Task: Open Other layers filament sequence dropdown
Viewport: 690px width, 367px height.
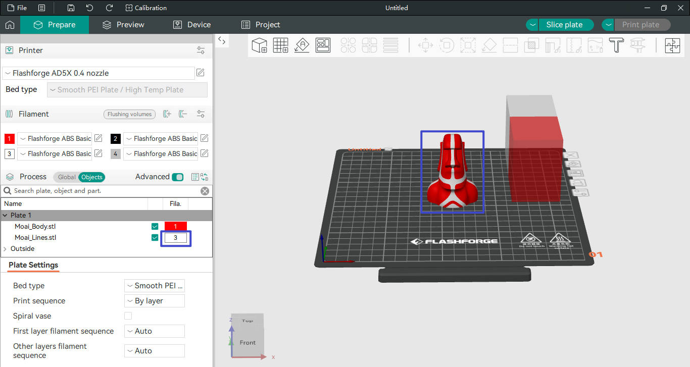Action: (155, 351)
